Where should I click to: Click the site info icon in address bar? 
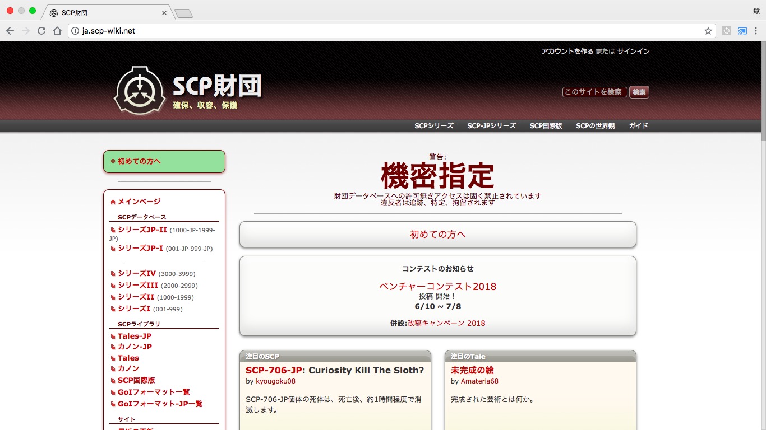[x=75, y=31]
